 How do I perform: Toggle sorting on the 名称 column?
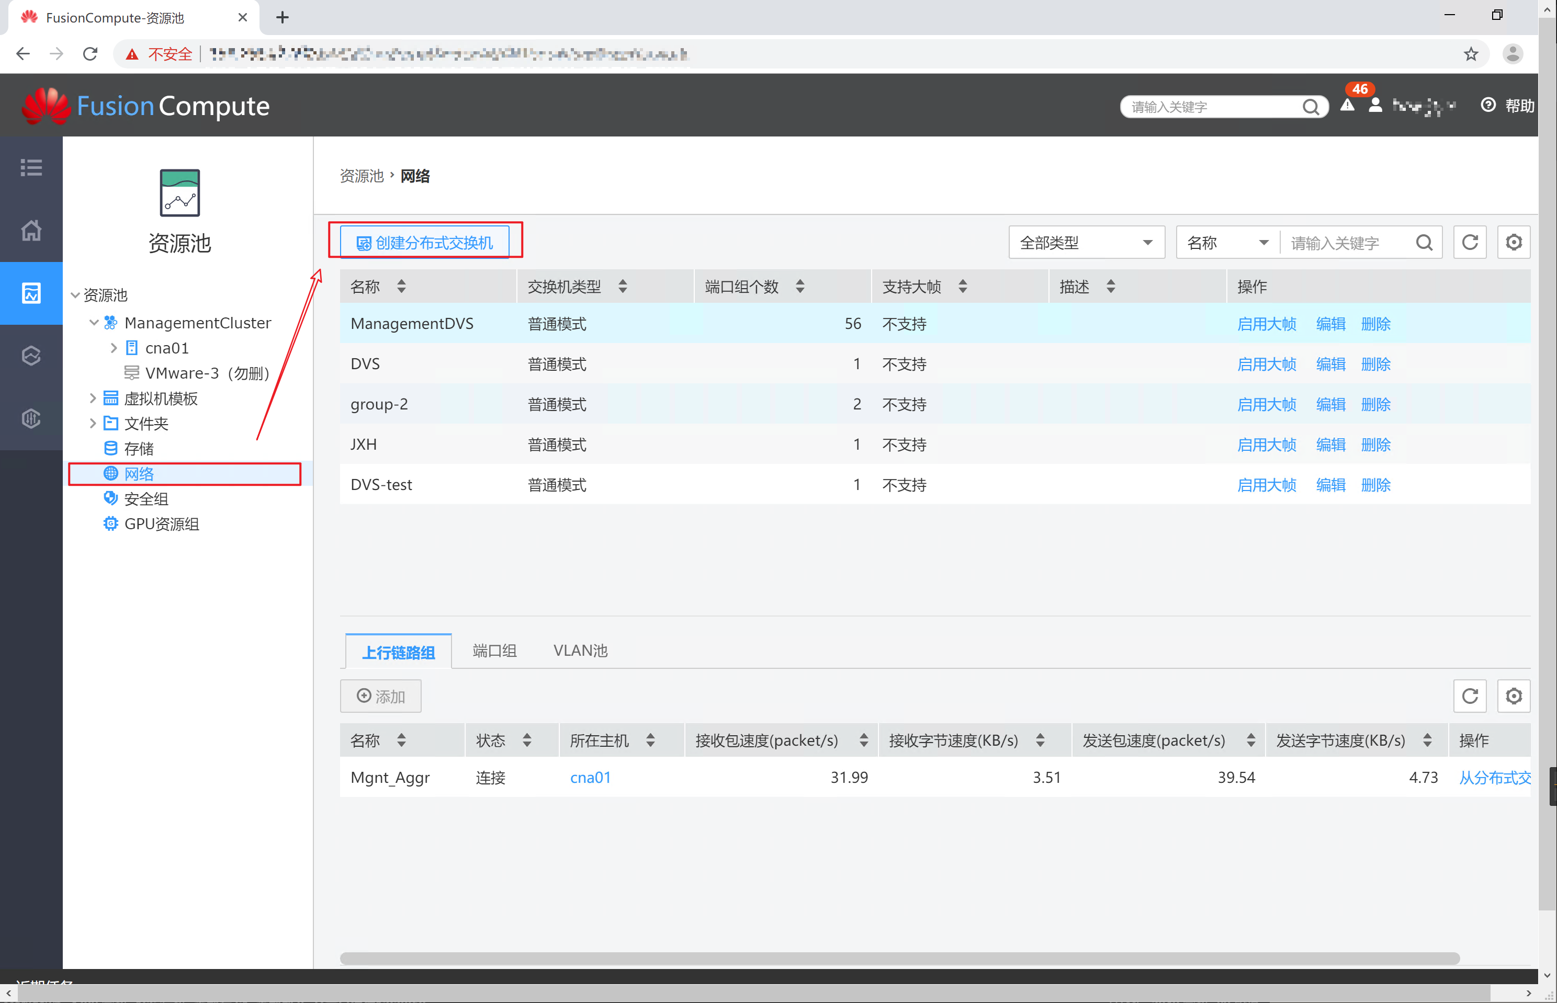(x=402, y=286)
